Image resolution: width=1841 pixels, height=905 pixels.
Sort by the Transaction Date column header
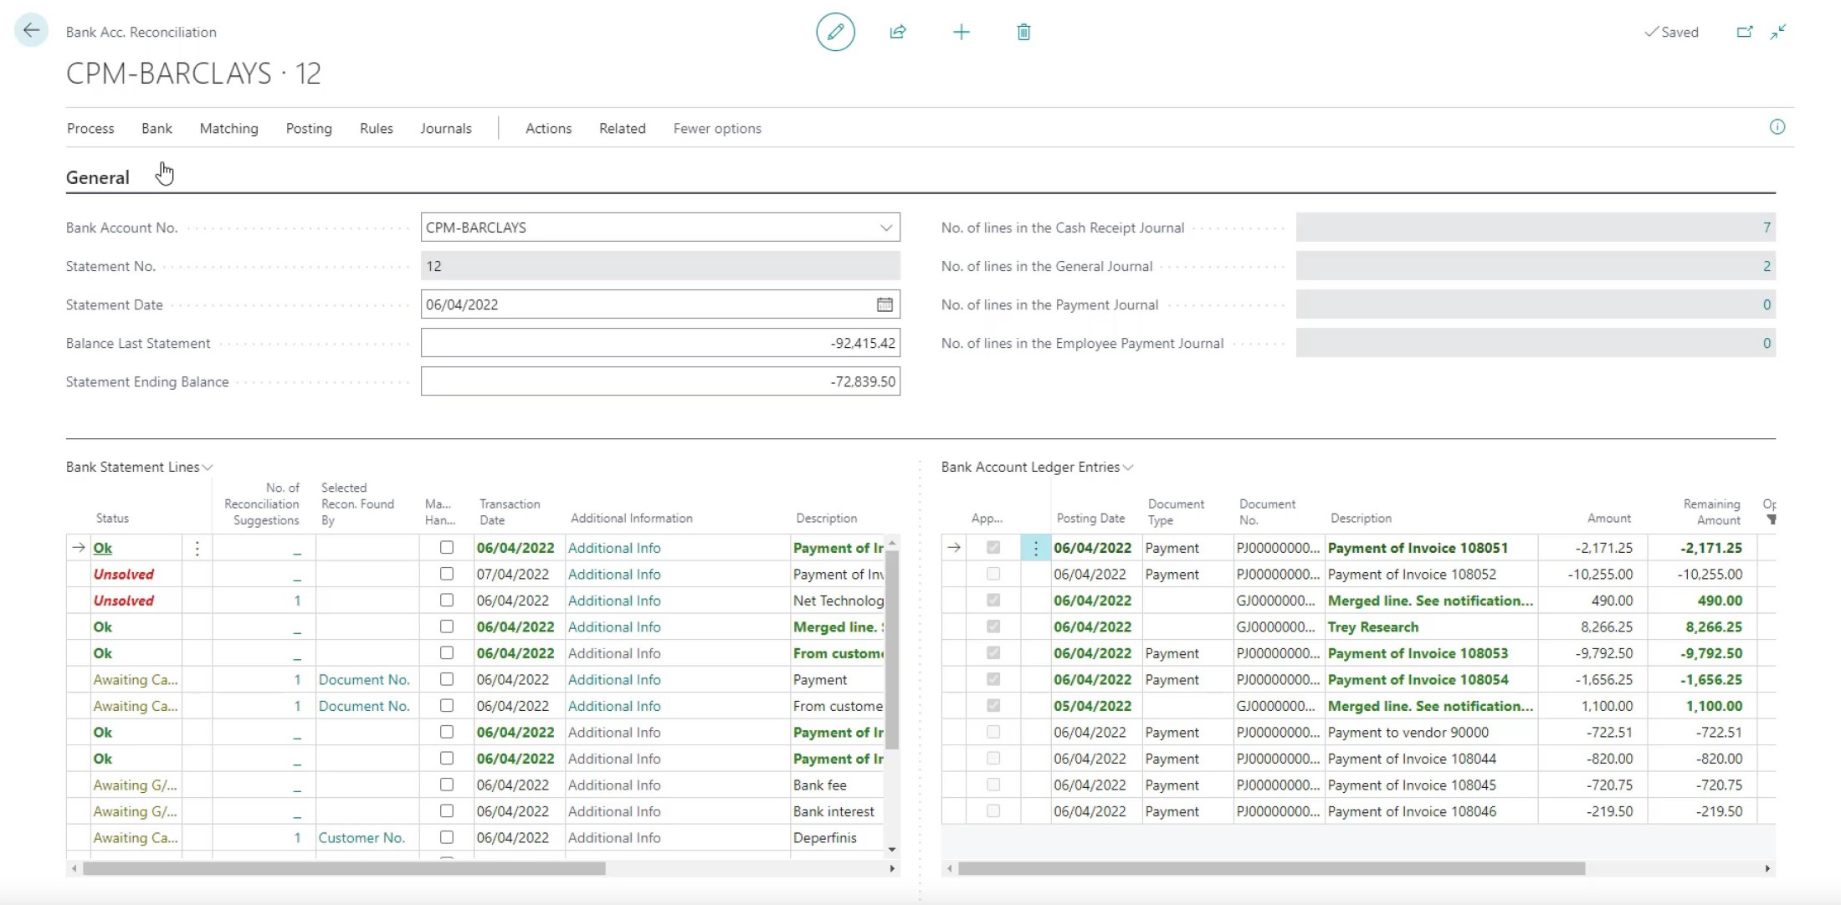(x=510, y=512)
